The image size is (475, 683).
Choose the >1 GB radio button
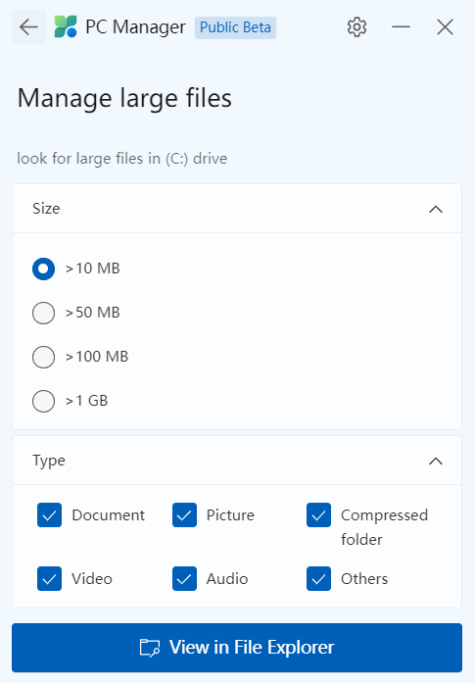(43, 401)
